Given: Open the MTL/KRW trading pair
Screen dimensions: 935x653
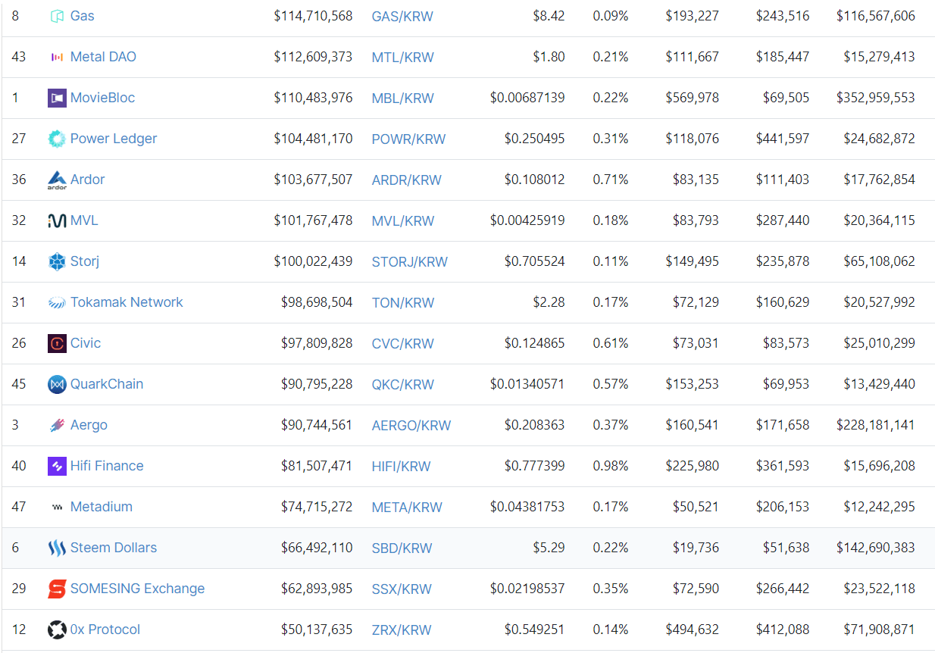Looking at the screenshot, I should (x=403, y=58).
